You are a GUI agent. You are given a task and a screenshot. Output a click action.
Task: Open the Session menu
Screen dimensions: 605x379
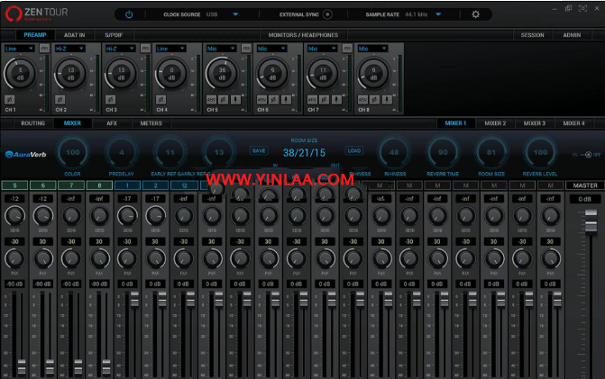point(533,35)
